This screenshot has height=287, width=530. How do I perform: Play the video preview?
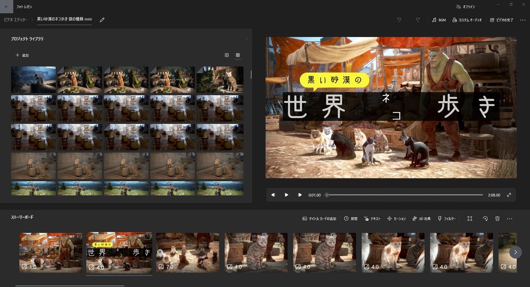click(x=287, y=195)
